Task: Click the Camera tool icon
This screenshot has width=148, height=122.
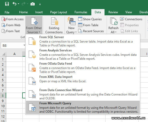Action: pos(33,4)
